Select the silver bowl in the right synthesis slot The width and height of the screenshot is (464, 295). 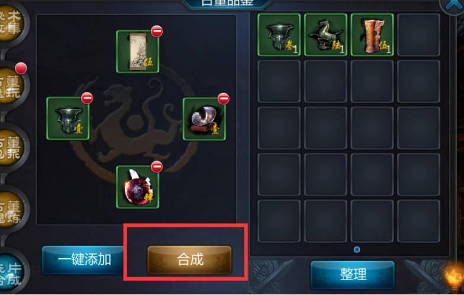coord(204,118)
